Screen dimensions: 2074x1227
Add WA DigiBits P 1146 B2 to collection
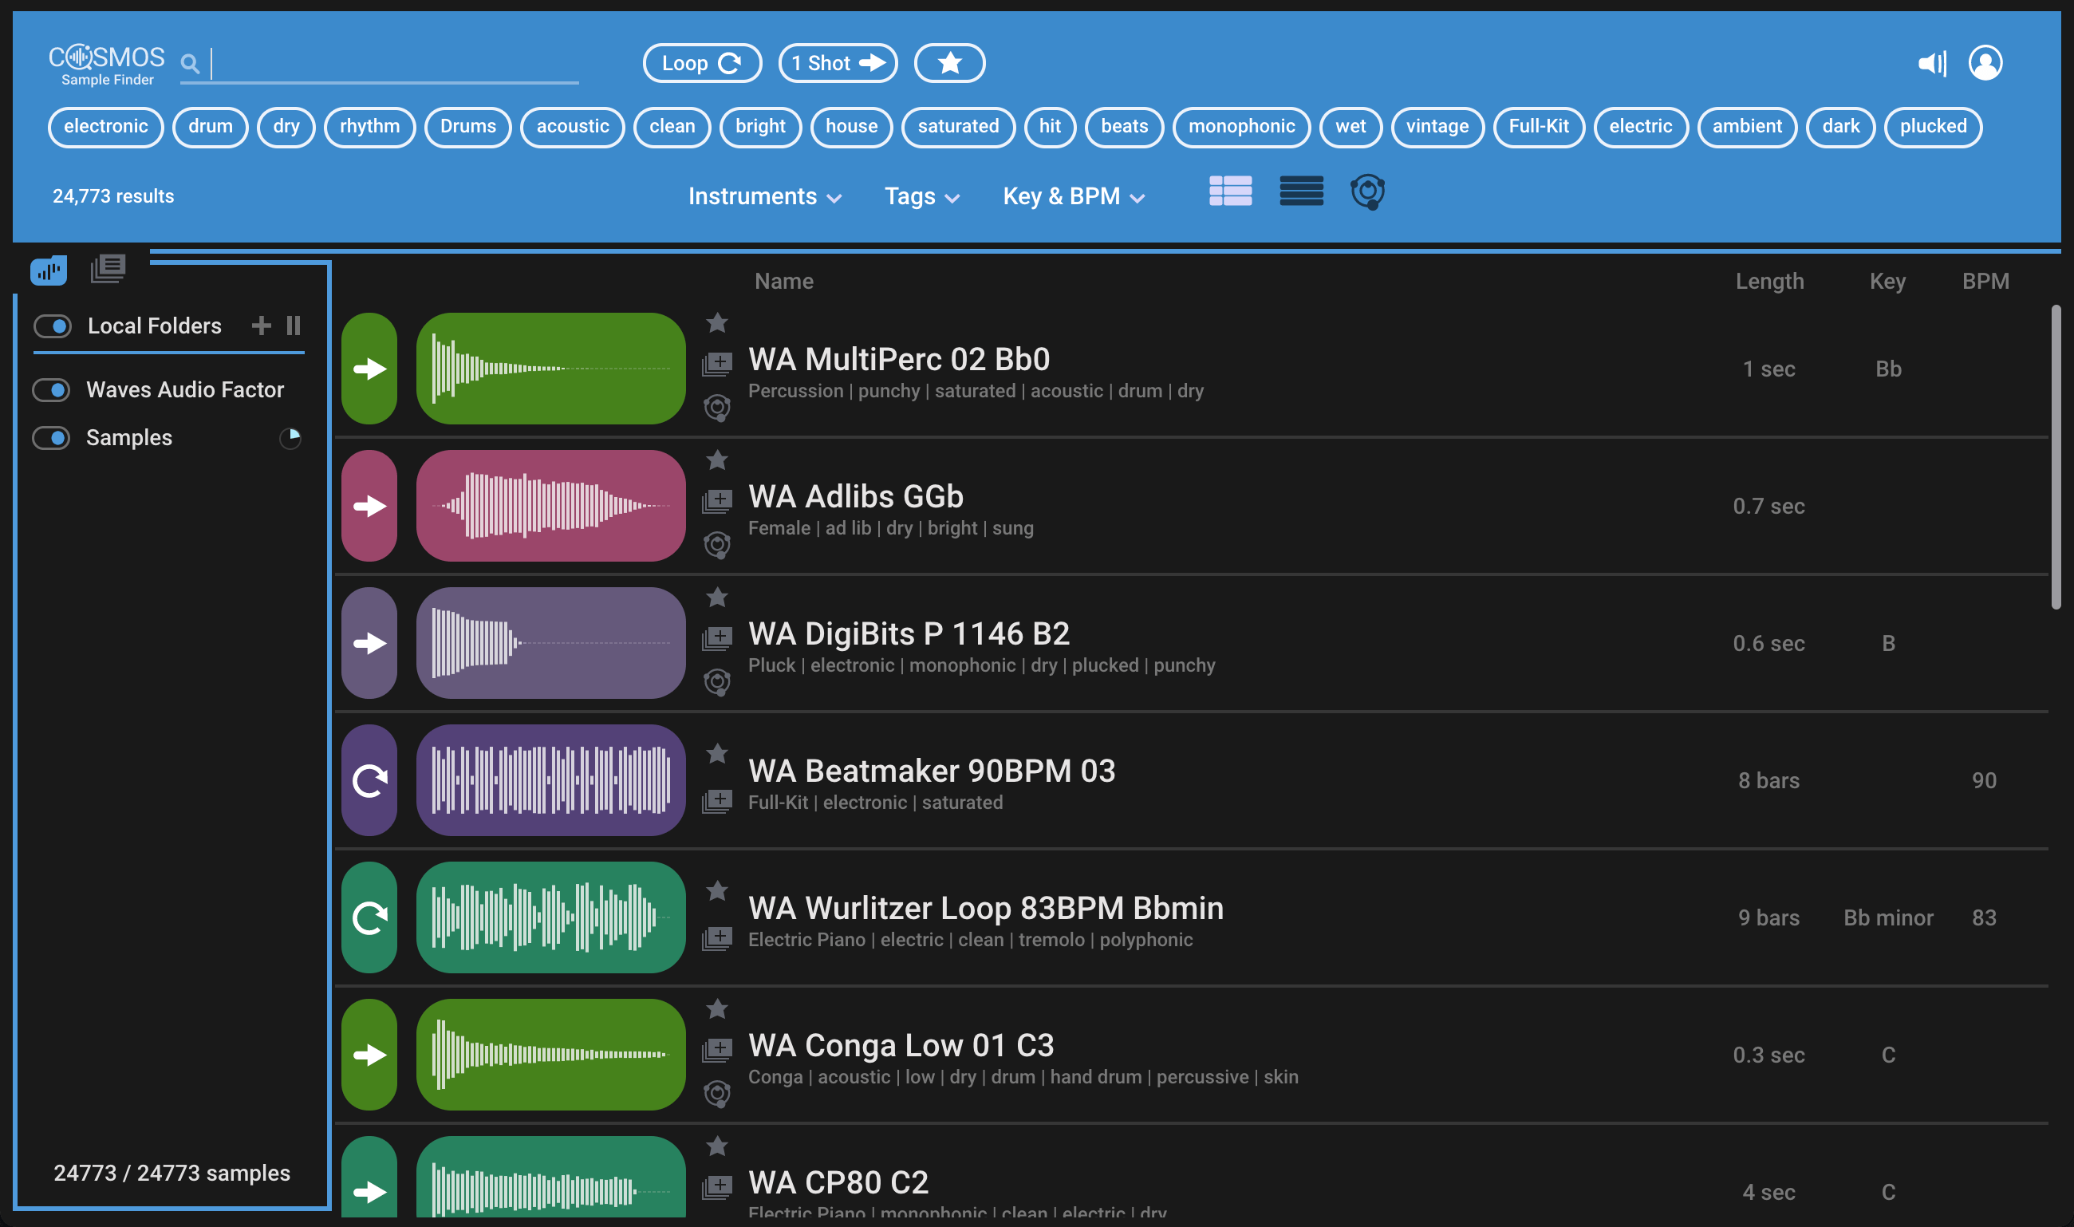coord(716,637)
